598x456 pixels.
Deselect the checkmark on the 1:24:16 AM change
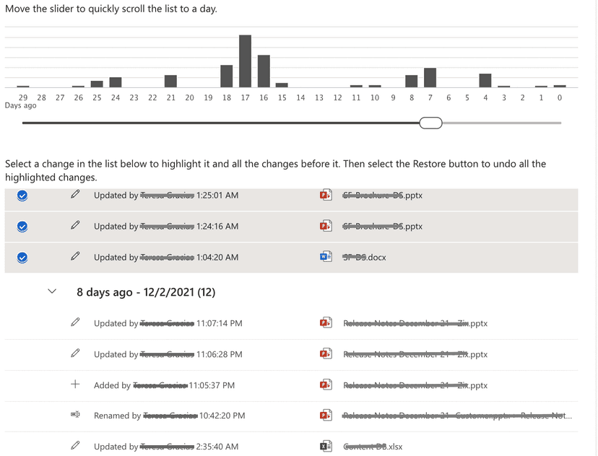tap(22, 226)
